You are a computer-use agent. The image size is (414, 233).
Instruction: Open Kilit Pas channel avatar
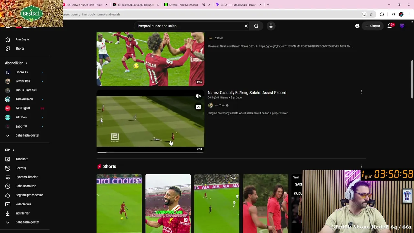pos(8,117)
